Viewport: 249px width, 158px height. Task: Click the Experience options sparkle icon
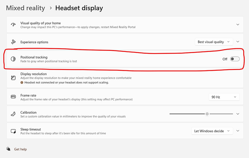point(13,42)
